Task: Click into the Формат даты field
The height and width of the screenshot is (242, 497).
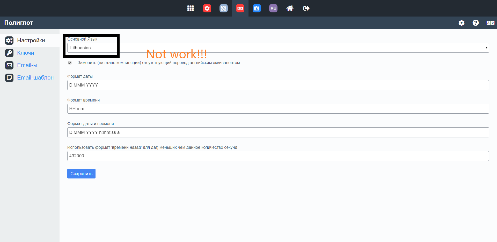Action: (x=278, y=85)
